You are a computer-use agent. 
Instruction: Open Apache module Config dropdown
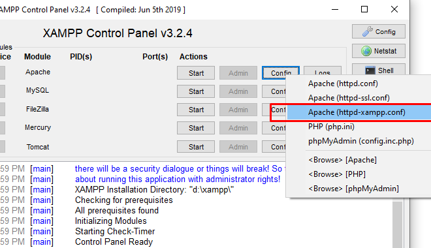[x=281, y=73]
